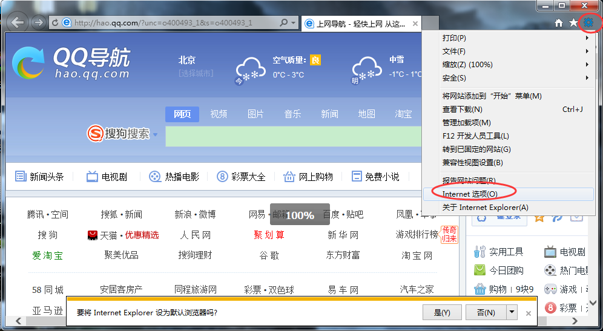Viewport: 603px width, 331px height.
Task: Click the Tools gear icon
Action: pos(588,23)
